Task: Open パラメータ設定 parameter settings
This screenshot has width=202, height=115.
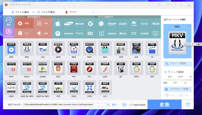Action: pyautogui.click(x=178, y=63)
